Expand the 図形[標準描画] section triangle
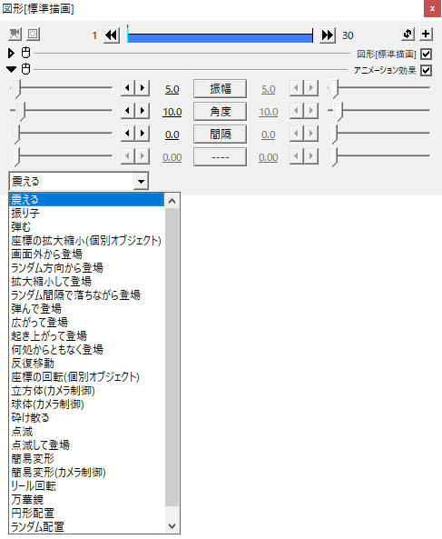442x539 pixels. [x=11, y=53]
